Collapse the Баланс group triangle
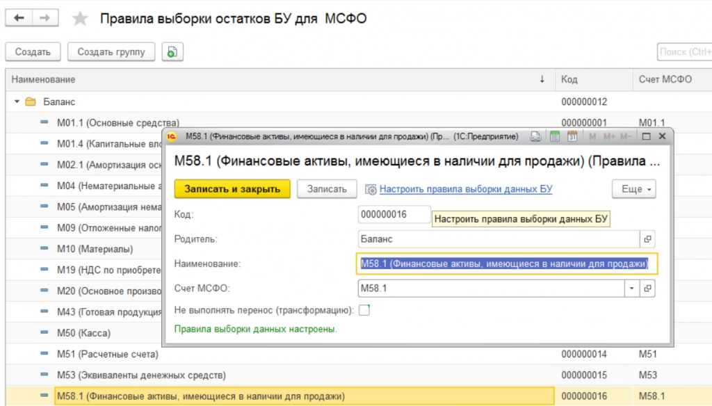 click(17, 101)
